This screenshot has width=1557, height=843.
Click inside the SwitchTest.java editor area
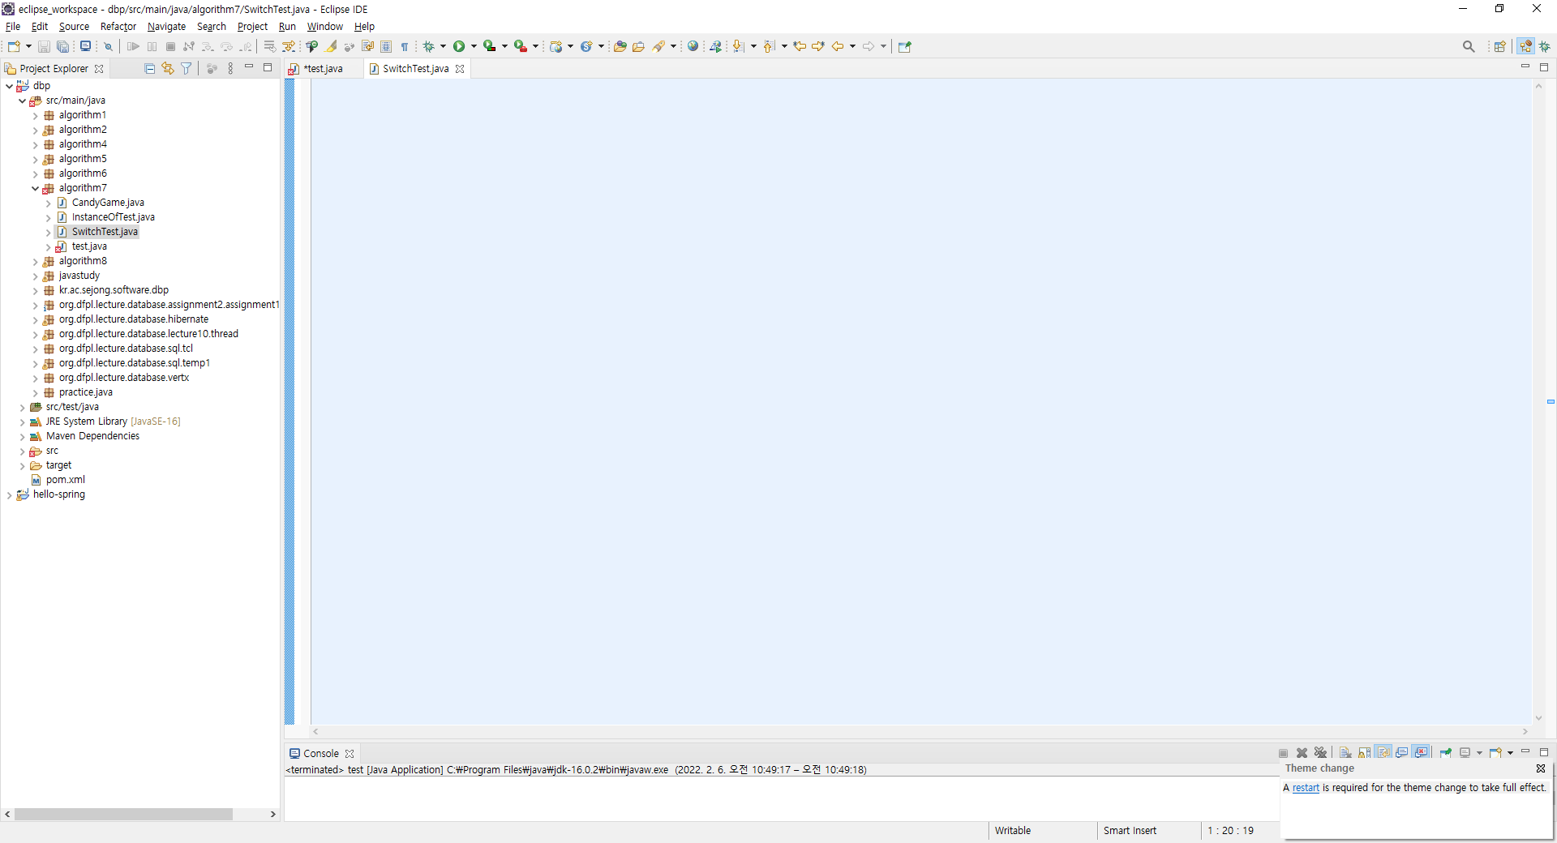tap(920, 401)
